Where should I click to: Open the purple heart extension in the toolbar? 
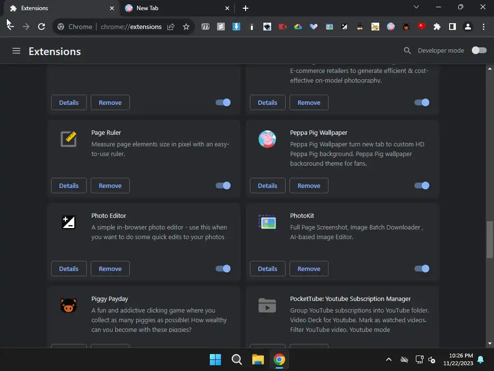(314, 27)
